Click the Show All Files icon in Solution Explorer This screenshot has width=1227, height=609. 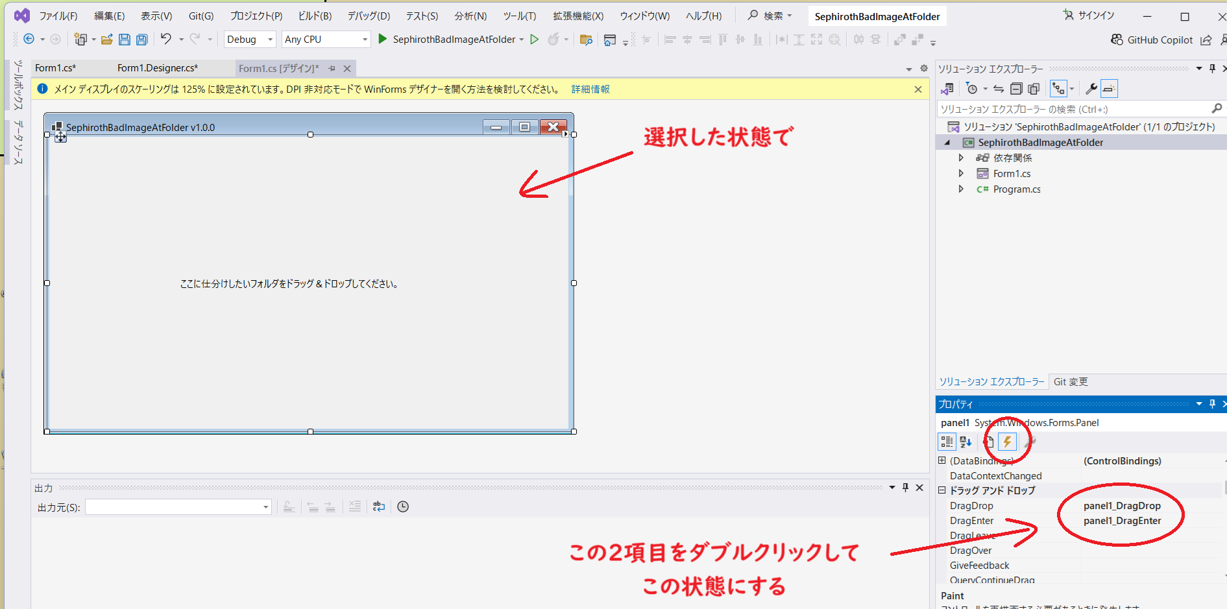[1034, 89]
